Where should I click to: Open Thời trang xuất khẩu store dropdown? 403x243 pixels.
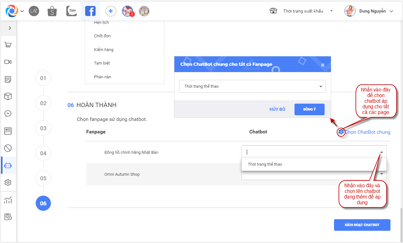(303, 11)
